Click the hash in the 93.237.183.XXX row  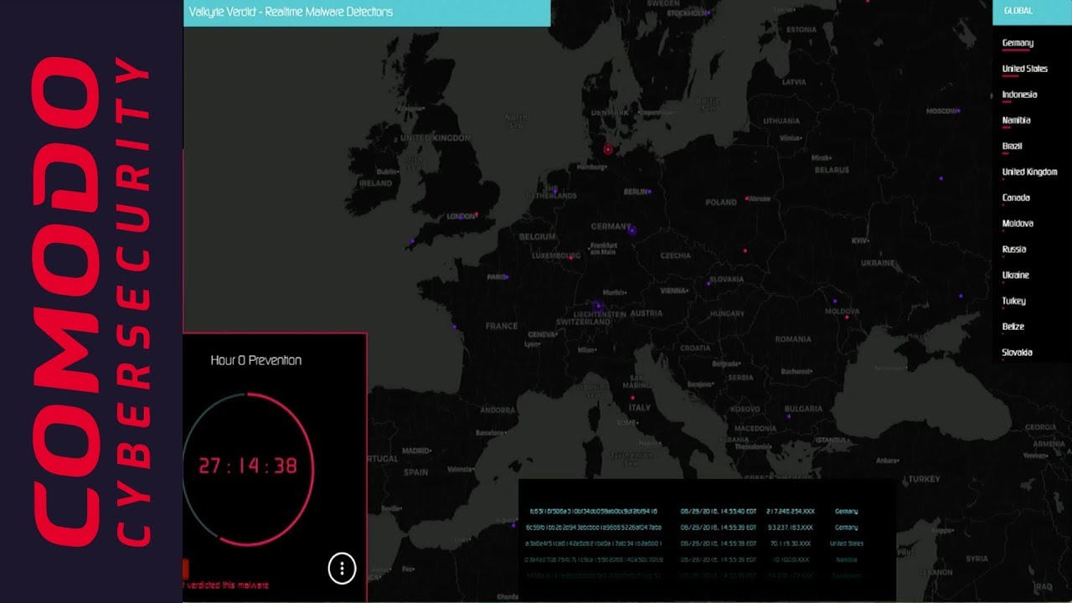coord(593,528)
